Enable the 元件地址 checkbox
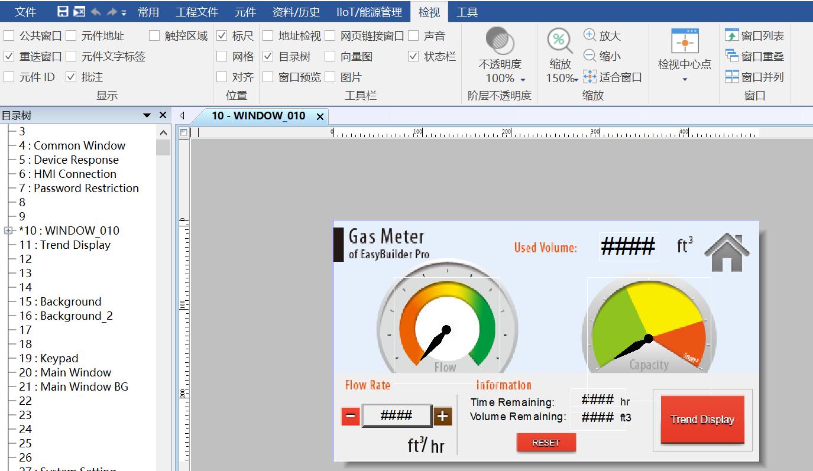 (x=71, y=36)
